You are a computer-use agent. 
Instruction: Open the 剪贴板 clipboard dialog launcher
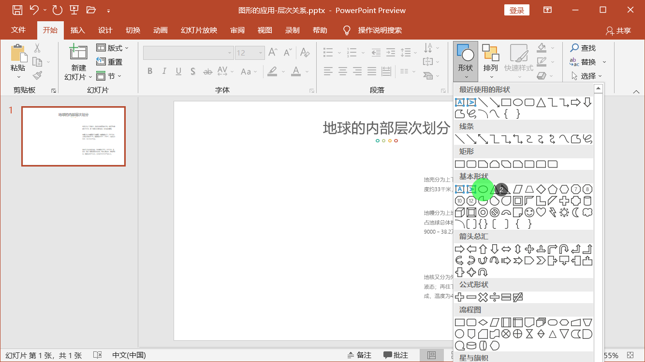click(x=54, y=91)
